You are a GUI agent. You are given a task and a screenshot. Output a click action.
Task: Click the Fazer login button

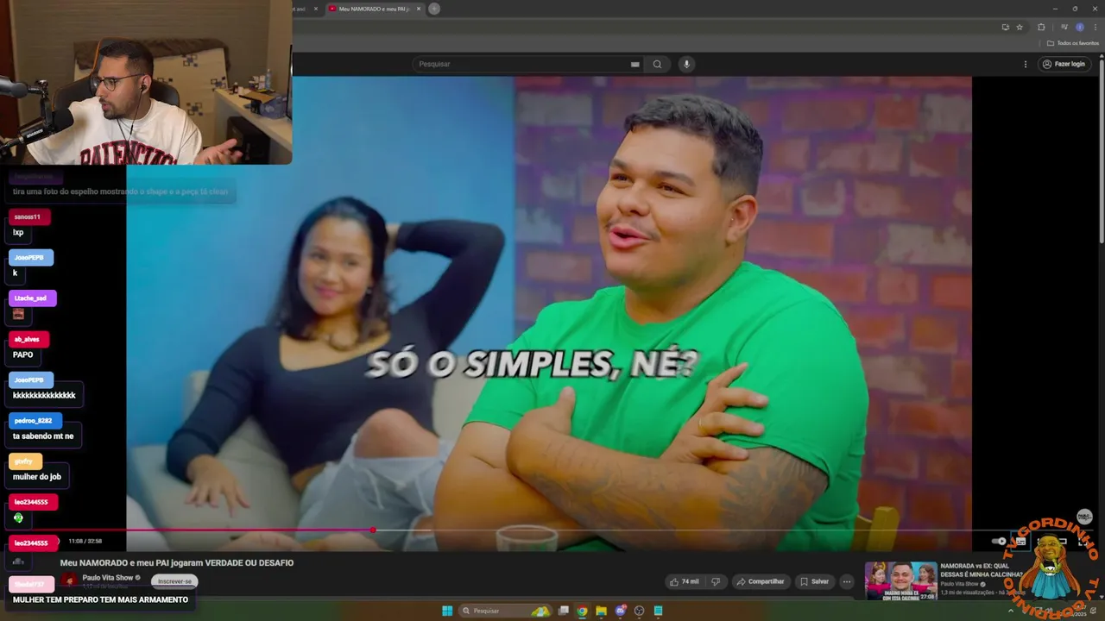pyautogui.click(x=1063, y=64)
